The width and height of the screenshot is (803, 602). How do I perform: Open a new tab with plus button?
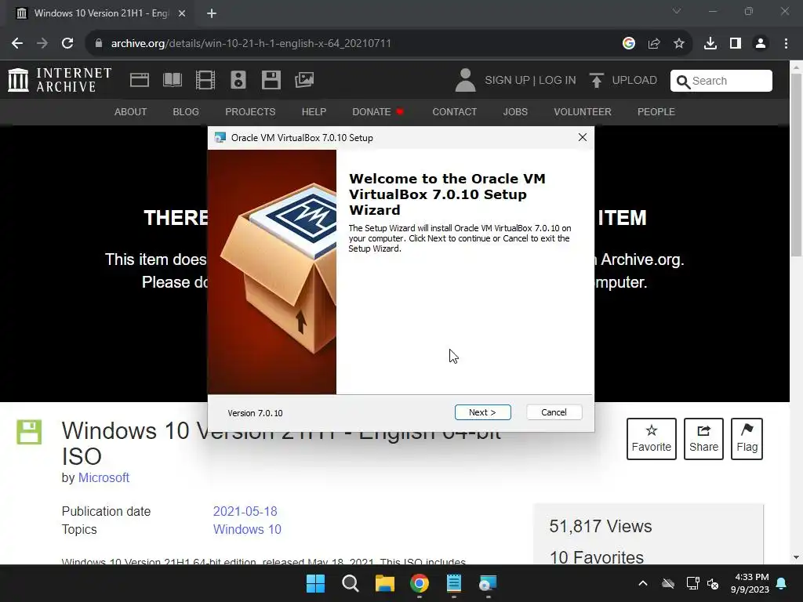pyautogui.click(x=212, y=13)
